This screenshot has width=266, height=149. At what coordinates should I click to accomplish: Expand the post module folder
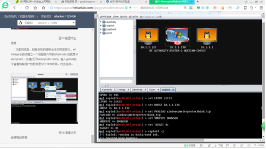(101, 33)
